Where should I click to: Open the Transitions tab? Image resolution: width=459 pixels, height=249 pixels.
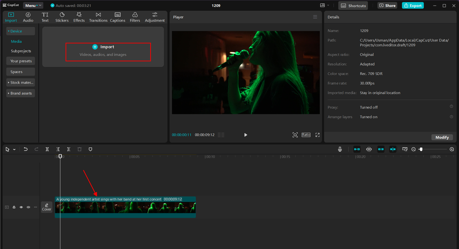point(98,17)
